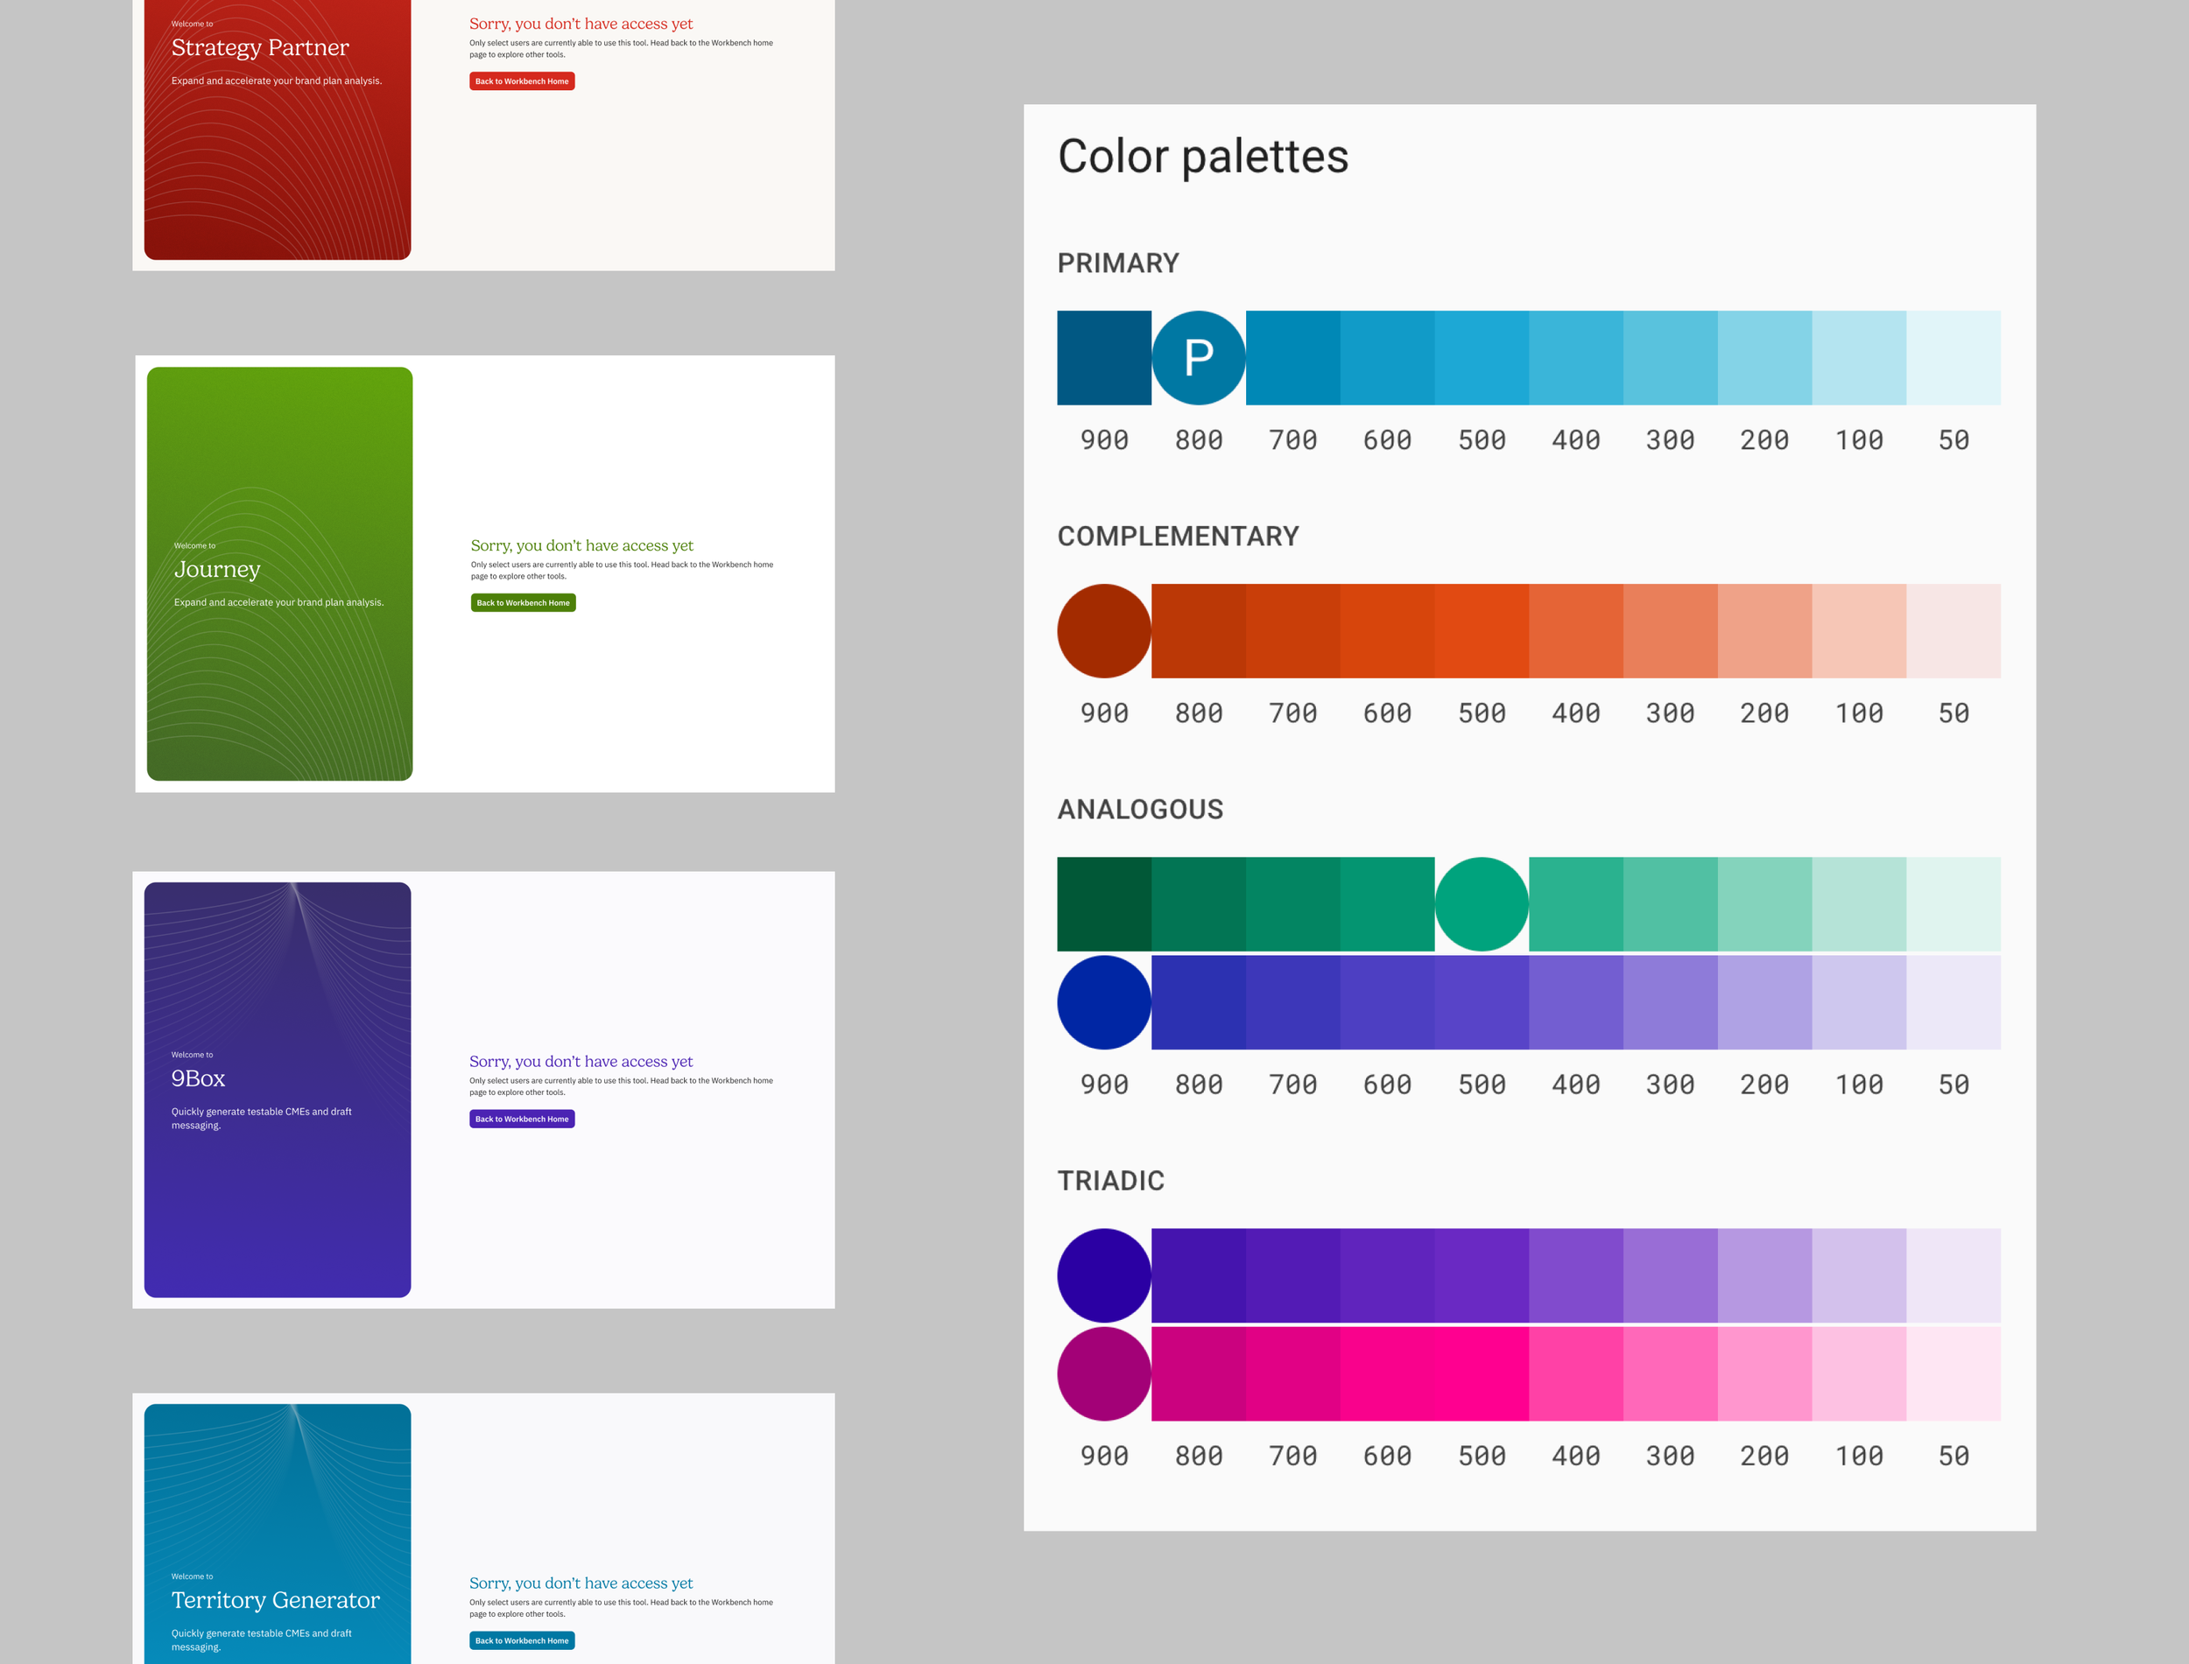Click red Back to Workbench Home button

(x=522, y=81)
